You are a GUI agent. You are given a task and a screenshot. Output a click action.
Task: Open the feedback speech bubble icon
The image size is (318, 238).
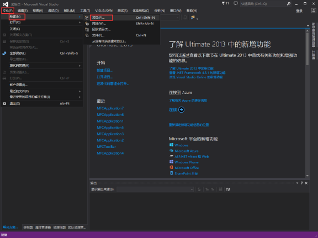pos(235,3)
